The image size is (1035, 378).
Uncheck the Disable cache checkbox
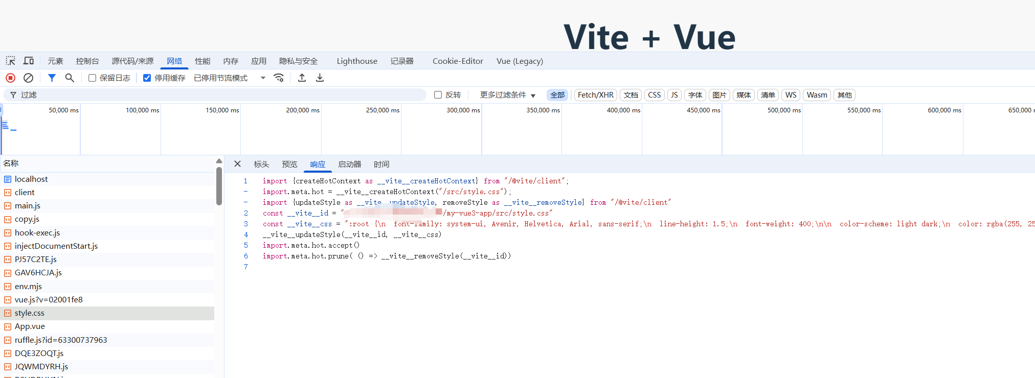147,78
